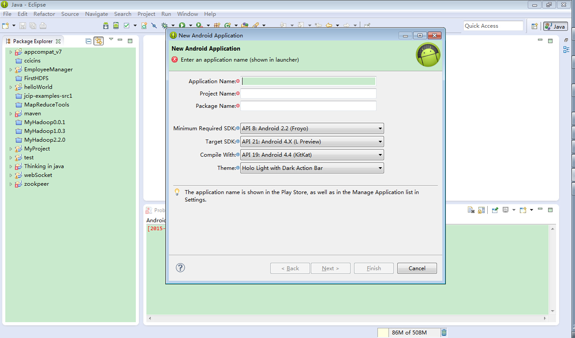Viewport: 575px width, 338px height.
Task: Expand the appcompat_v7 project
Action: [x=11, y=52]
